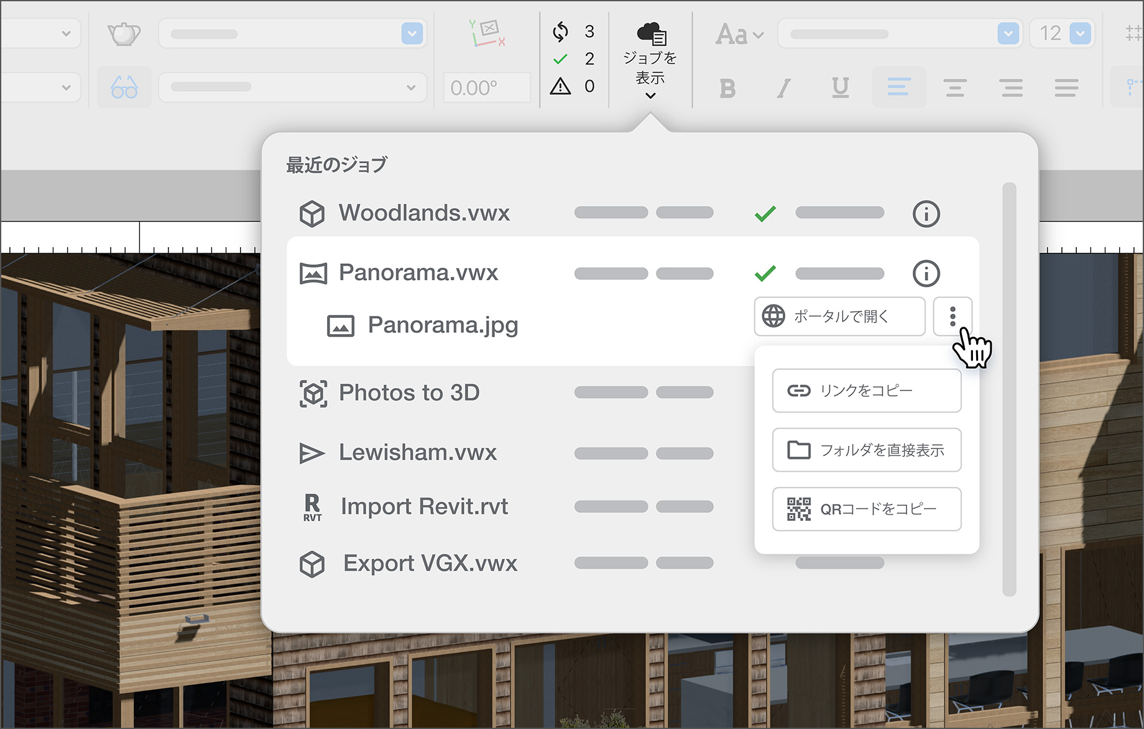1144x729 pixels.
Task: Toggle underline text formatting
Action: 840,88
